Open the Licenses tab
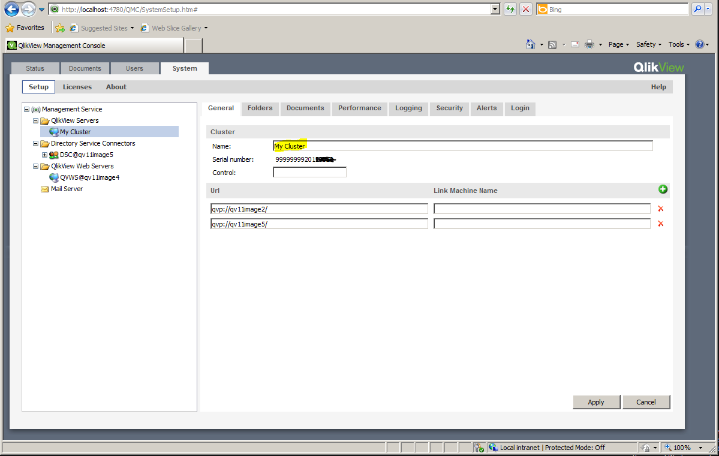This screenshot has width=719, height=456. click(x=77, y=87)
